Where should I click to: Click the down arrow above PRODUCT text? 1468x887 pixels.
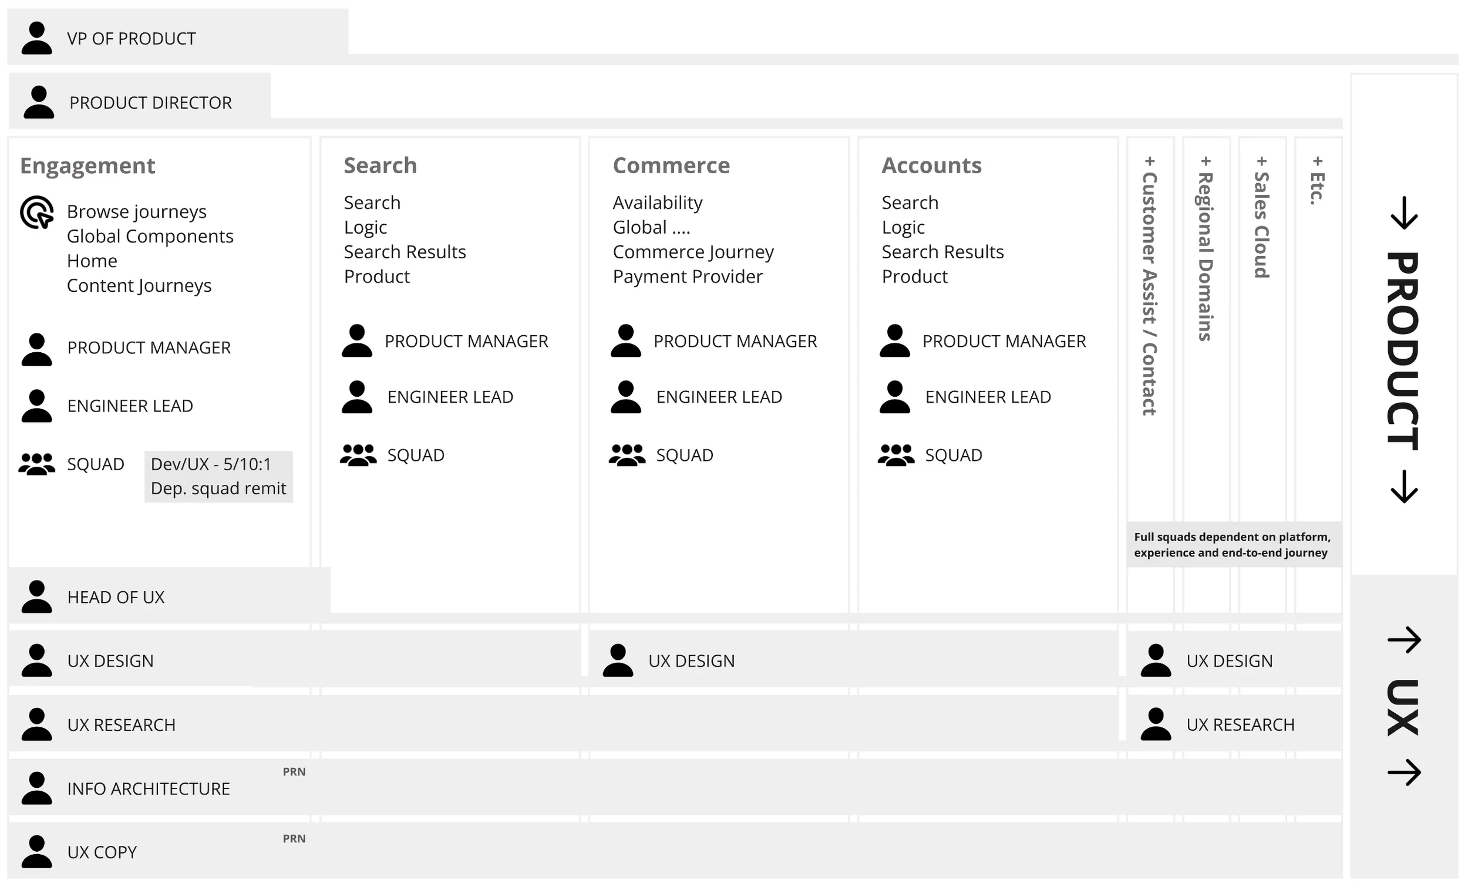(x=1403, y=213)
